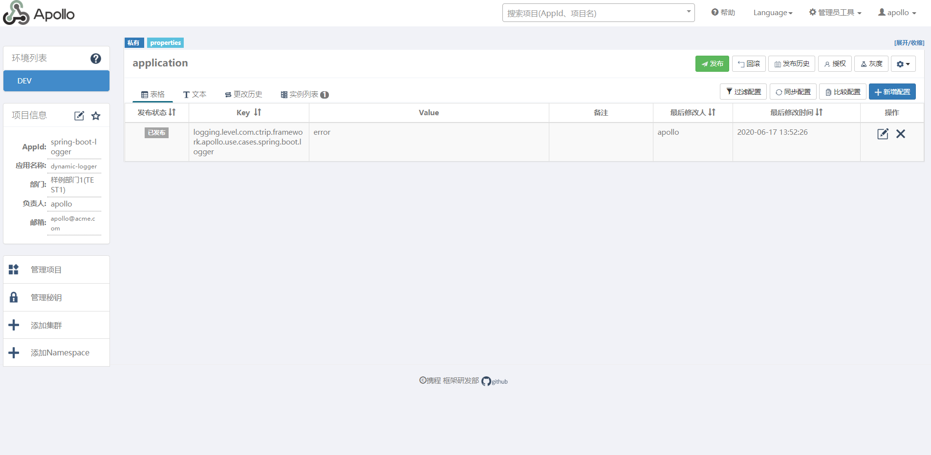Open the 管理员工具 dropdown
Screen dimensions: 931x455
[x=835, y=13]
